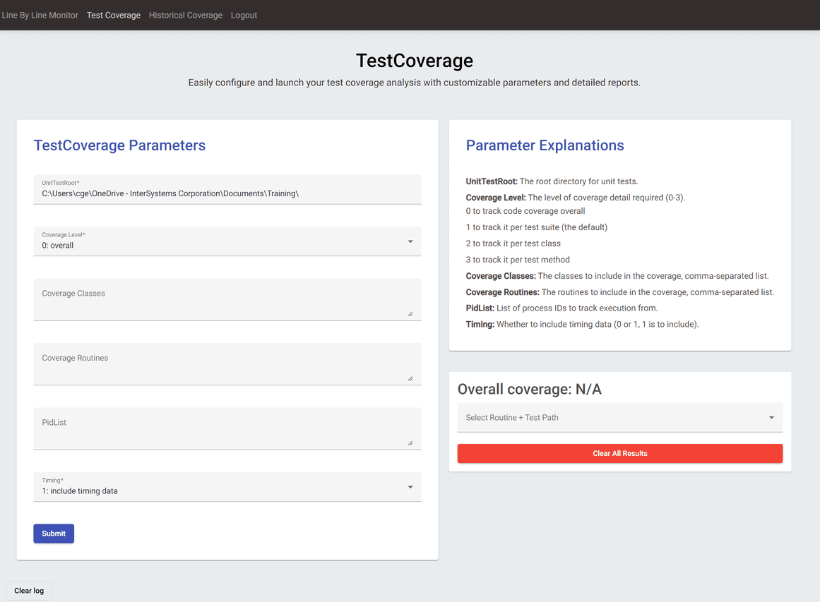Screen dimensions: 820x602
Task: Go to the Historical Coverage page
Action: point(185,15)
